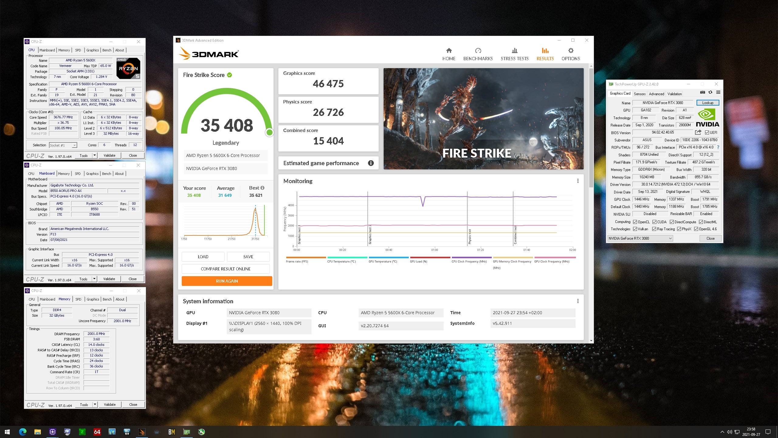Image resolution: width=778 pixels, height=438 pixels.
Task: Switch to the CPU-Z taskbar icon
Action: tap(53, 432)
